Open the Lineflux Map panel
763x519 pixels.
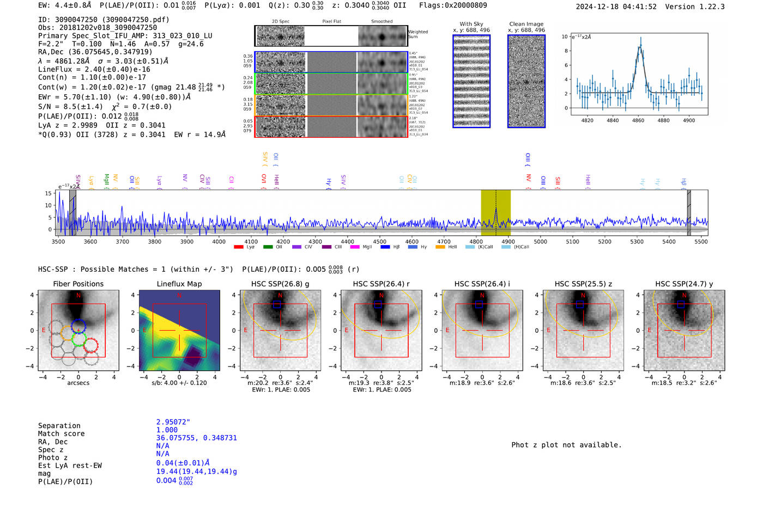[179, 331]
